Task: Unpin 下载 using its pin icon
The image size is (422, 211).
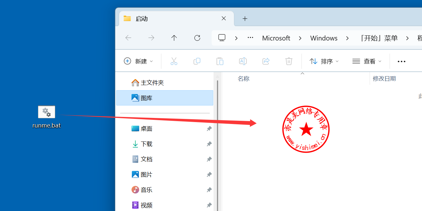Action: click(x=209, y=144)
